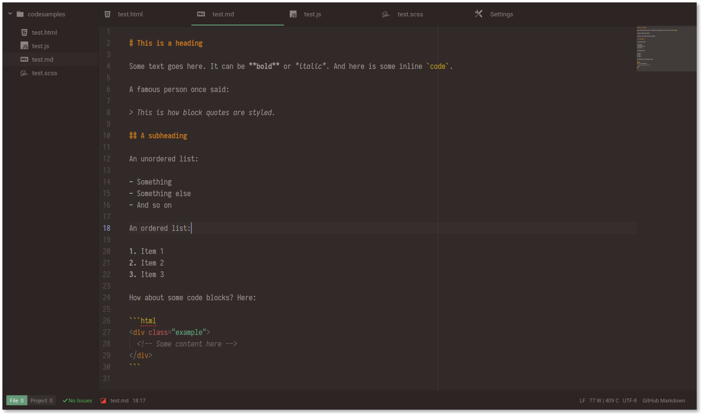The height and width of the screenshot is (414, 701).
Task: Click the '<!-- Some content here -->' comment
Action: [x=187, y=344]
